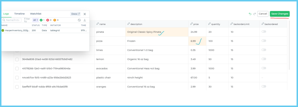Click the pencil icon beside description header
Viewport: 298px width, 107px height.
[129, 24]
